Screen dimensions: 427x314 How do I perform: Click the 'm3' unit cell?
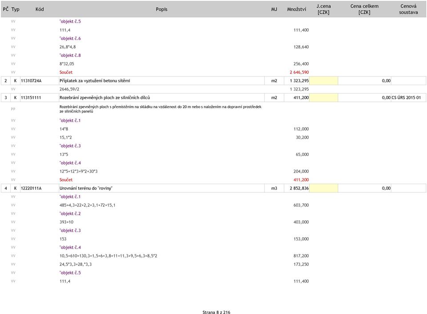(274, 188)
